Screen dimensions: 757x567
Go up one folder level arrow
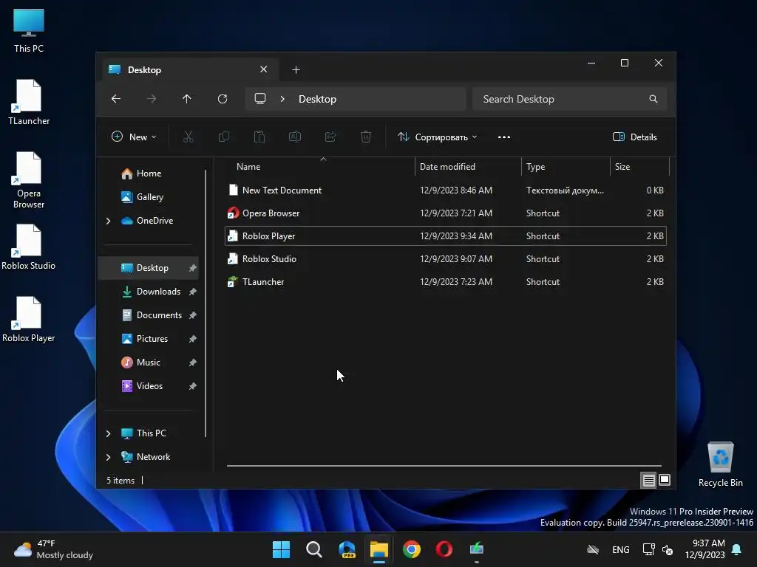187,99
